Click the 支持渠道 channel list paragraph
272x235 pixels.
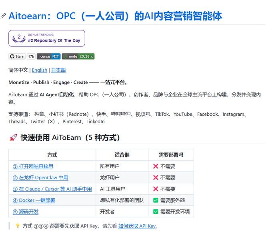point(128,118)
